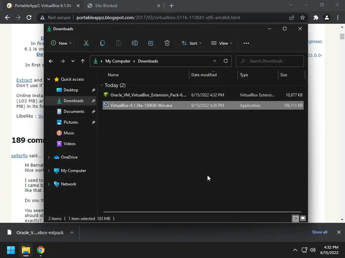Switch to large thumbnails view icon
The height and width of the screenshot is (258, 345).
[303, 218]
